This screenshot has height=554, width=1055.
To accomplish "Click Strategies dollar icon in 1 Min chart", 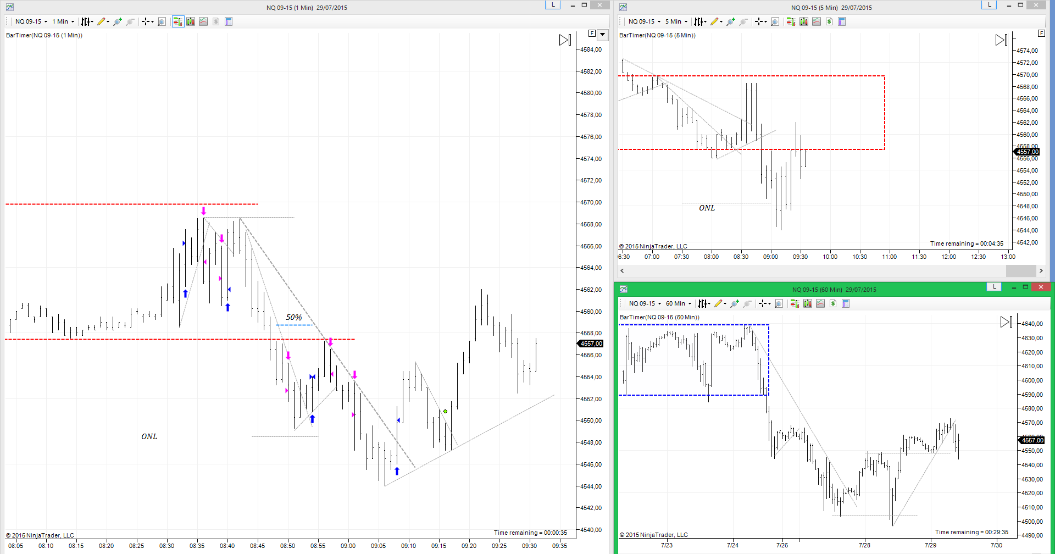I will (x=216, y=21).
